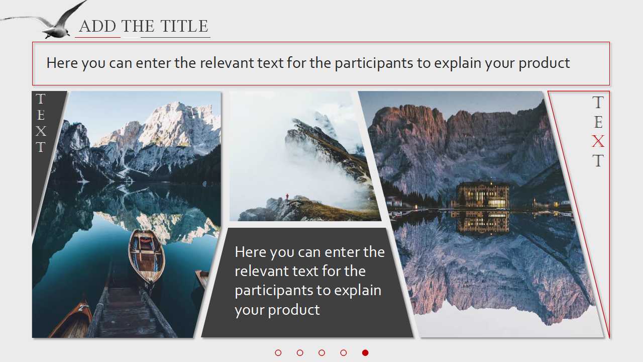Click the top letter T in right TEXT label
643x362 pixels.
coord(598,103)
